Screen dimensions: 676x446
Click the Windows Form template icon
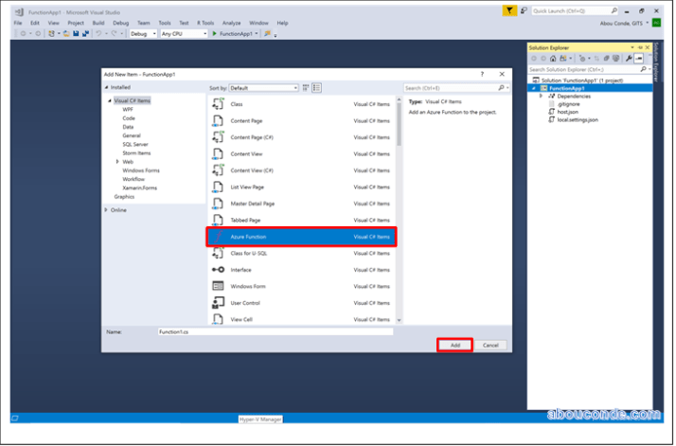[x=218, y=286]
